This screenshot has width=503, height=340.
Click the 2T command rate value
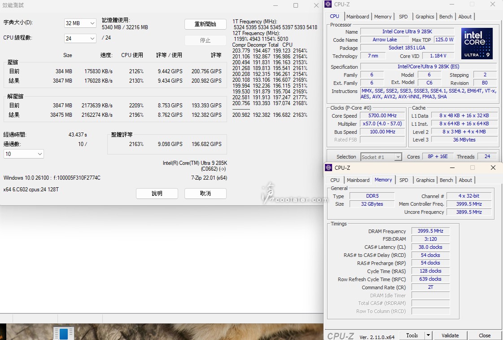(x=430, y=287)
